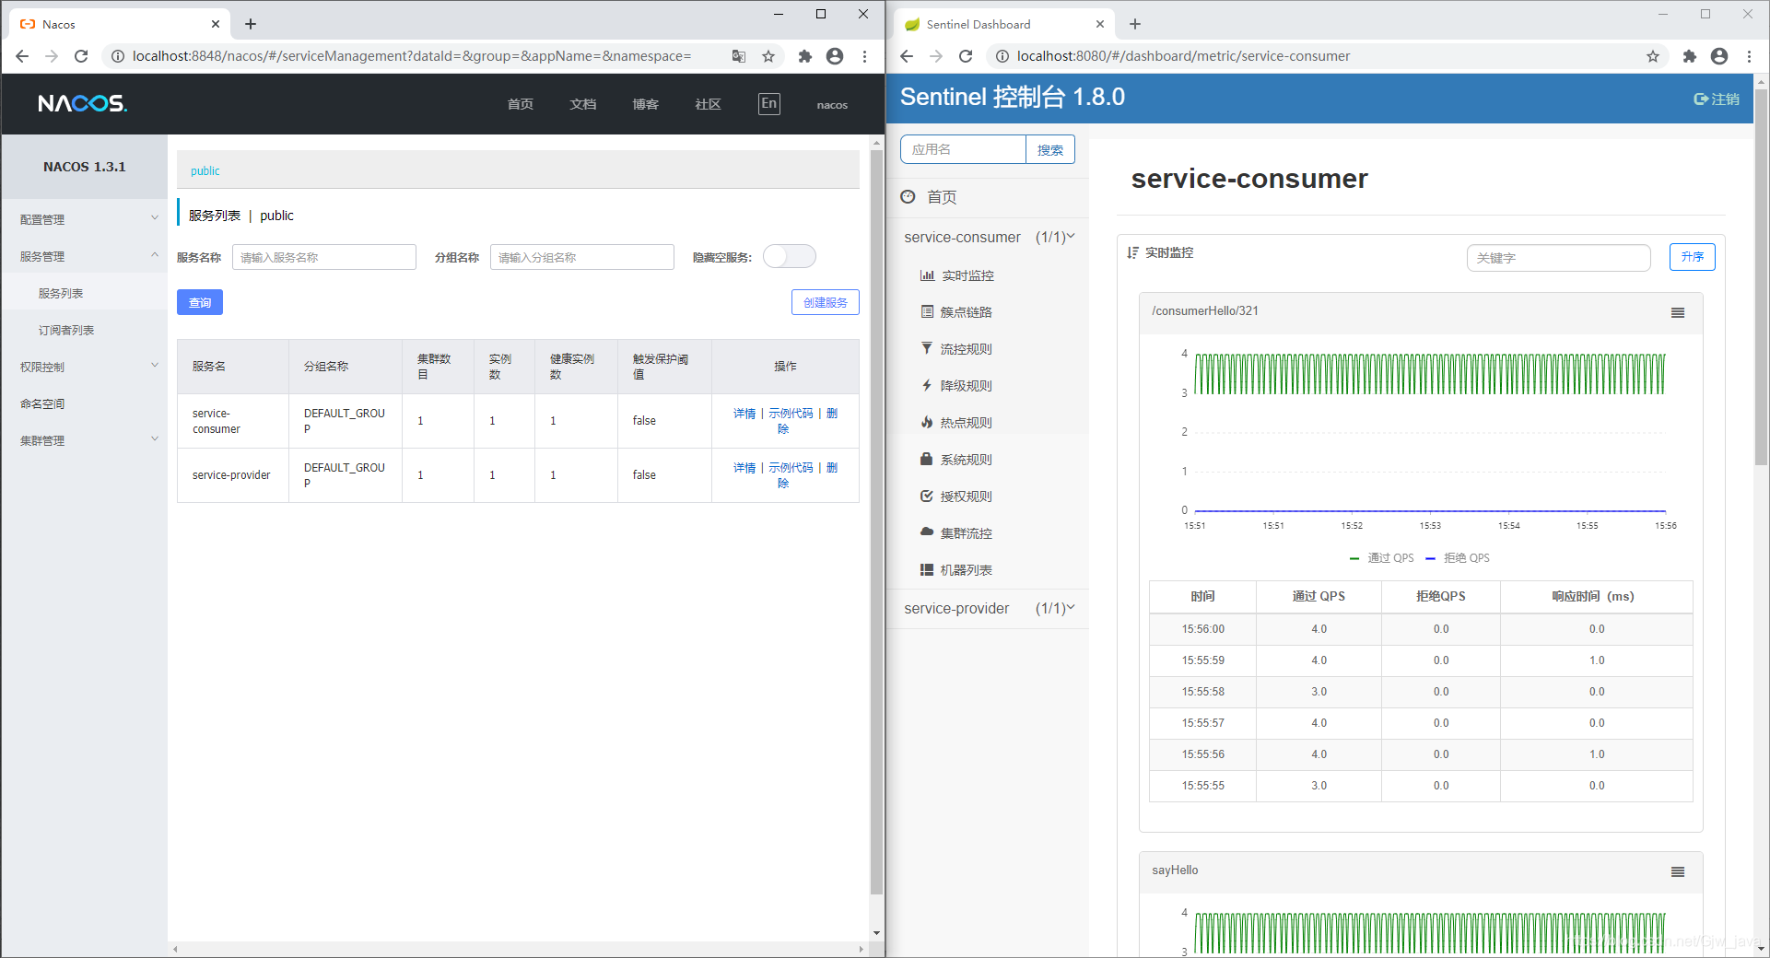Screen dimensions: 1770x958
Task: Toggle 通过 QPS series in chart legend
Action: (x=1382, y=558)
